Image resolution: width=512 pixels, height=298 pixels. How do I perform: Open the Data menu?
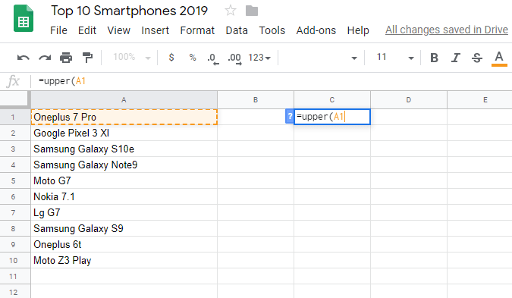pyautogui.click(x=237, y=30)
